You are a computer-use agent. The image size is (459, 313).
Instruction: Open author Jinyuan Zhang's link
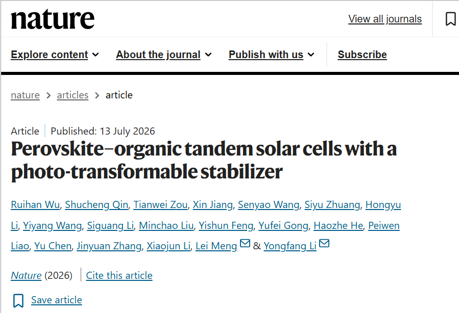(109, 246)
